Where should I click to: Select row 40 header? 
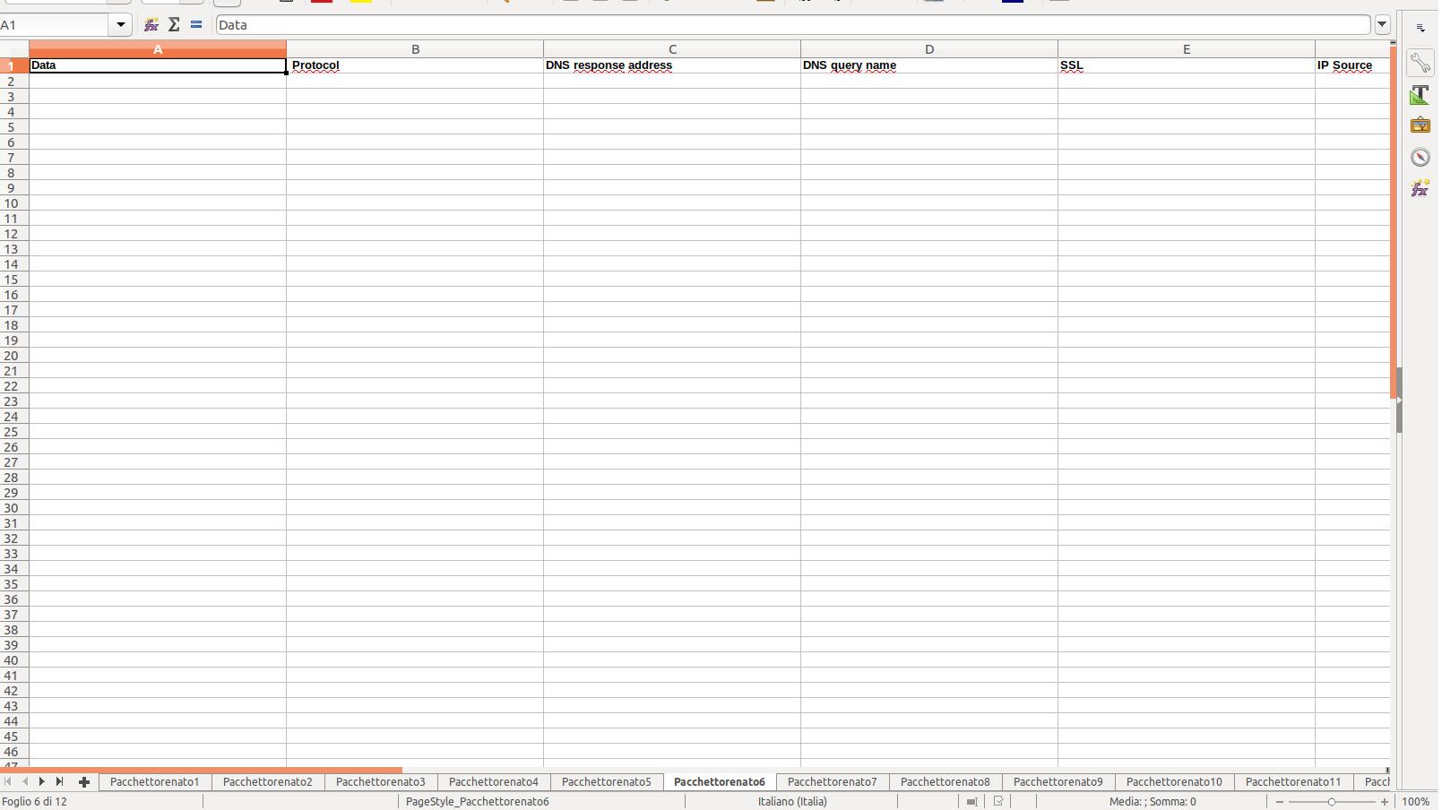(13, 660)
